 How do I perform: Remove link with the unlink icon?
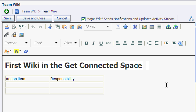tap(14, 35)
